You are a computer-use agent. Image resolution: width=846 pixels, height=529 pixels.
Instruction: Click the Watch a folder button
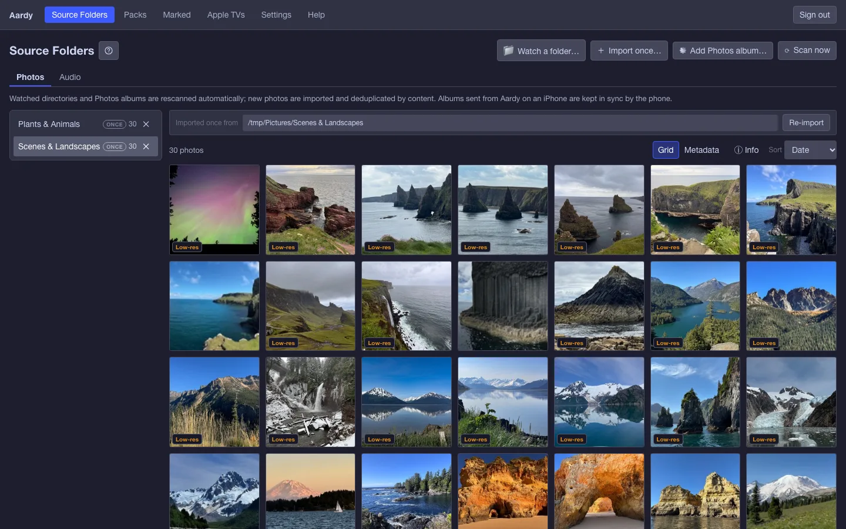click(x=541, y=51)
